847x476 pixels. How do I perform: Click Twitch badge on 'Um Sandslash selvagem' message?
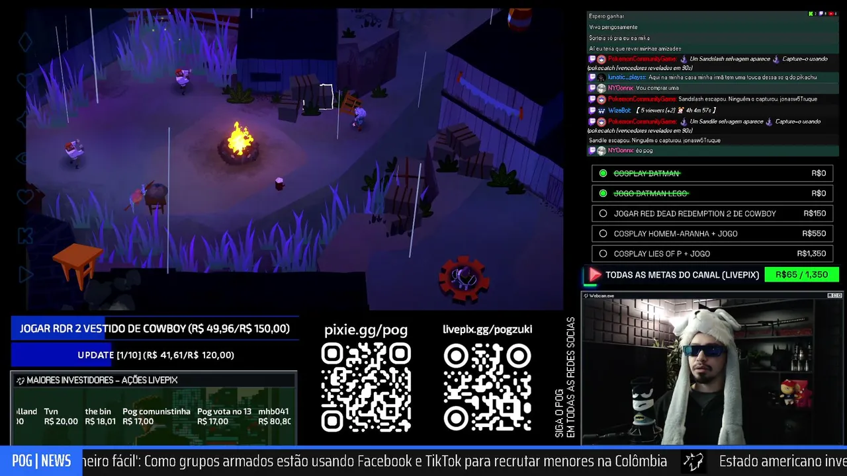(592, 59)
